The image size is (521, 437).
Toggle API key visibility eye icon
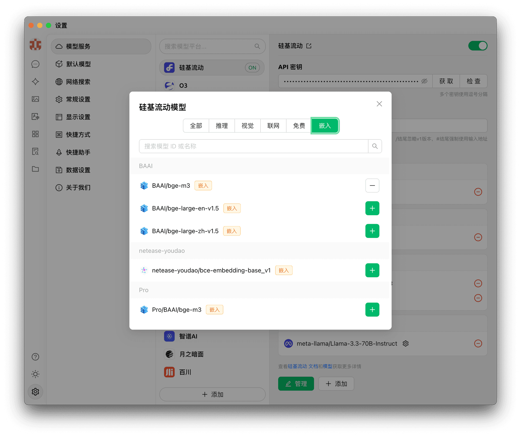click(424, 81)
